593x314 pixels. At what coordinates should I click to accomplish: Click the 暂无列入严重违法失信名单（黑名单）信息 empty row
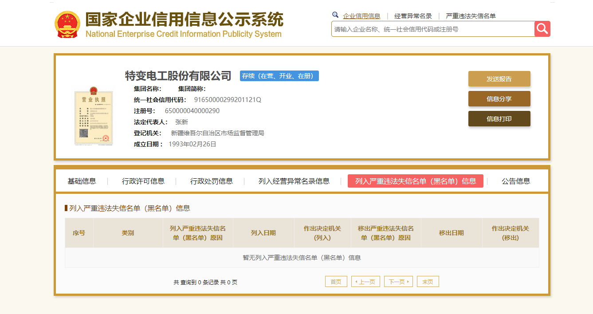coord(302,258)
